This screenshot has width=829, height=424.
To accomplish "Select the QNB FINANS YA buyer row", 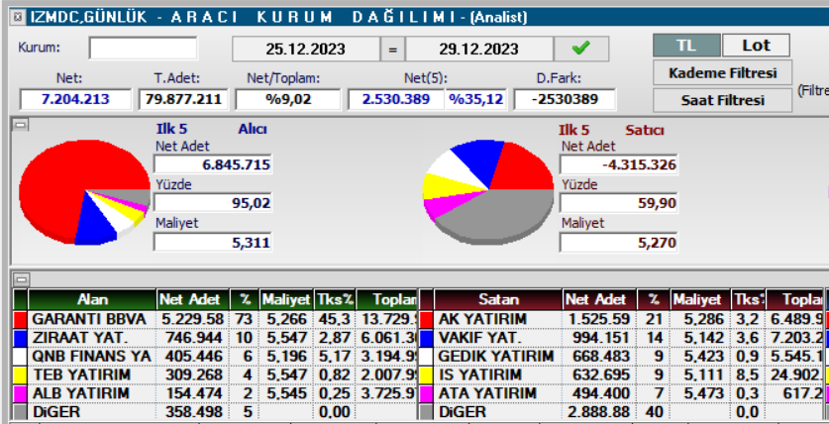I will coord(216,357).
